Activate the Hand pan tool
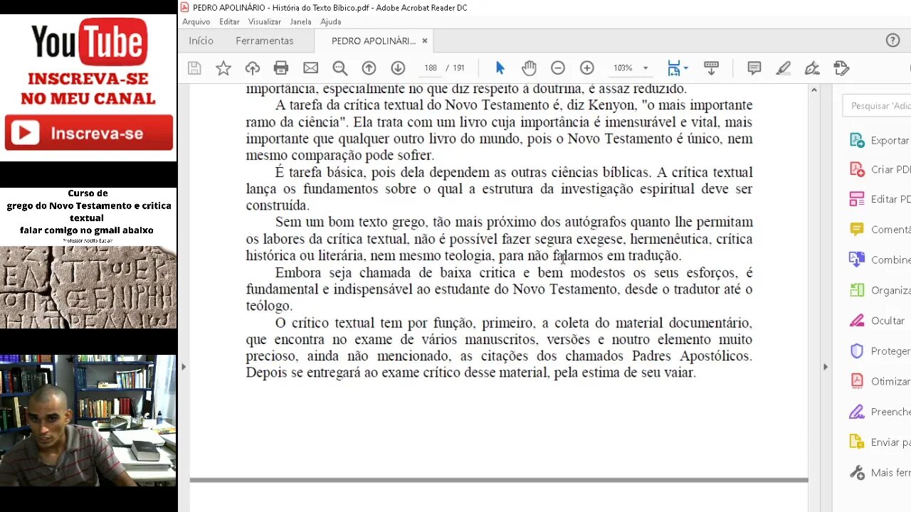Image resolution: width=911 pixels, height=512 pixels. click(x=529, y=68)
